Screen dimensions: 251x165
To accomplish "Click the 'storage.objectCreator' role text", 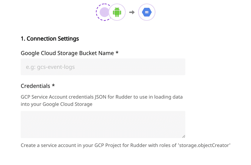I will coord(204,145).
